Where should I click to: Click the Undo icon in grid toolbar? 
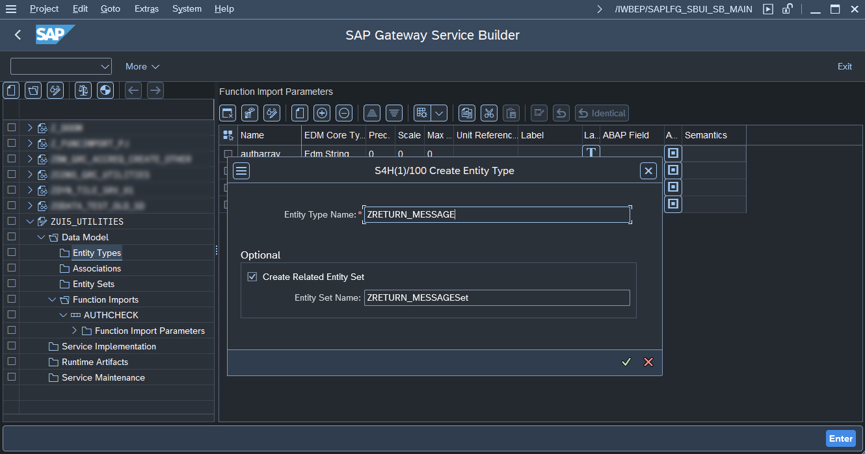(x=561, y=113)
